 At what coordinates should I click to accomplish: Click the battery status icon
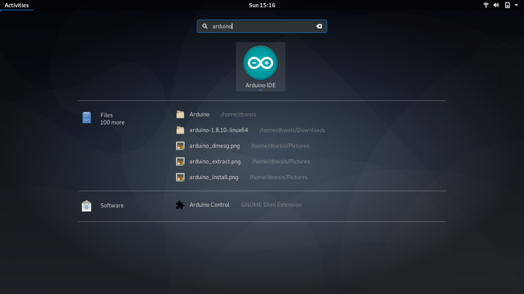(507, 5)
